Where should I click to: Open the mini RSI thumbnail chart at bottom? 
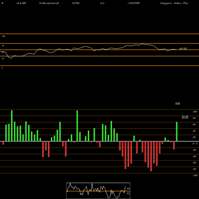[x=98, y=191]
